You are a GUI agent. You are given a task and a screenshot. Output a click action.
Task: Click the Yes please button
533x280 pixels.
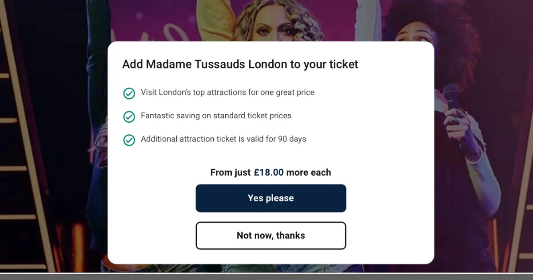pos(270,198)
